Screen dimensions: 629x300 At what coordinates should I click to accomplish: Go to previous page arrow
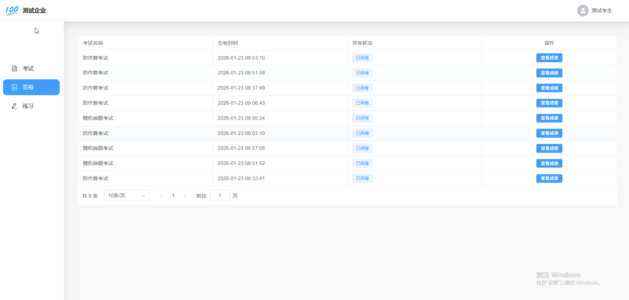click(162, 196)
